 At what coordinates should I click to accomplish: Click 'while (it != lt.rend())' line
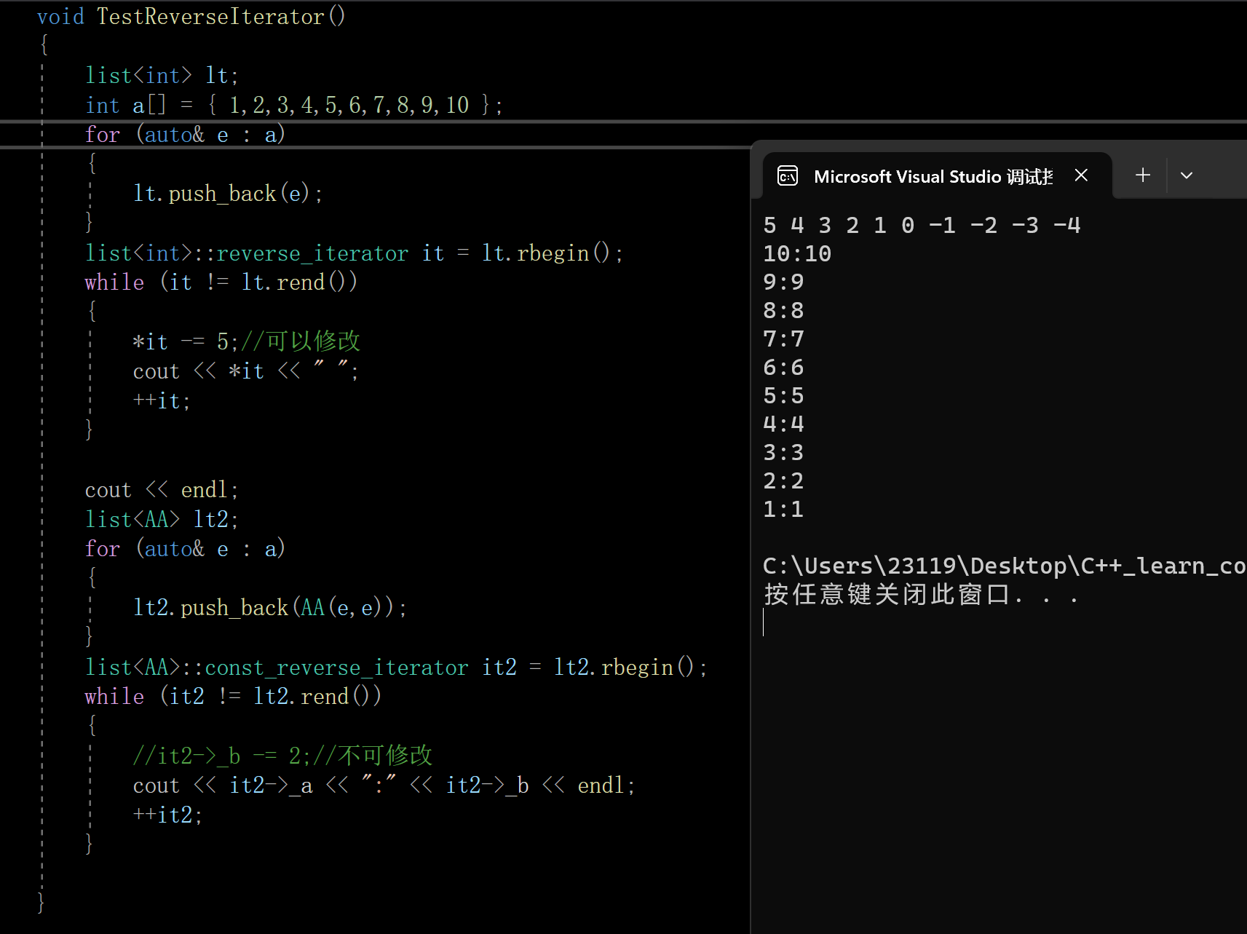[221, 282]
